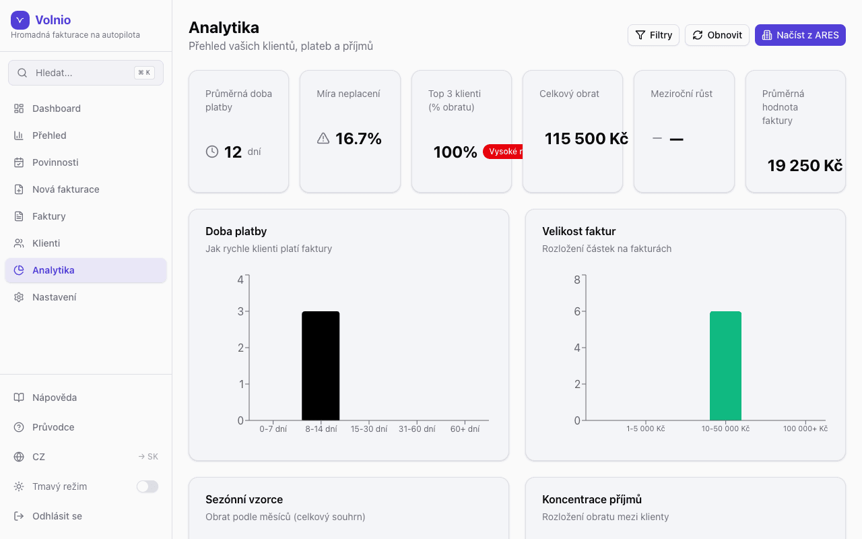Open the Nastavení gear icon
The height and width of the screenshot is (539, 862).
[19, 297]
